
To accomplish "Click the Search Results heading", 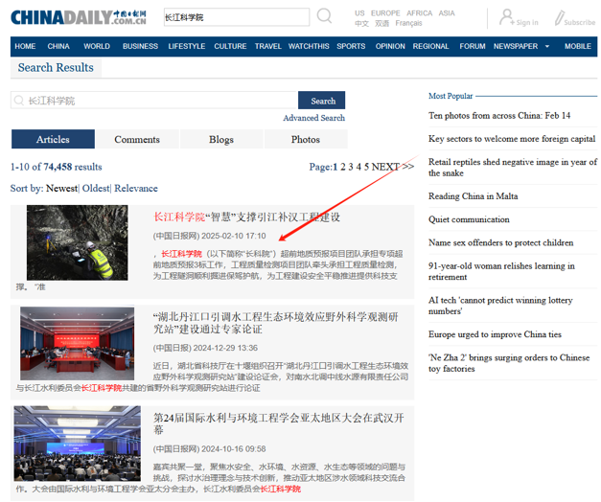I will point(56,67).
